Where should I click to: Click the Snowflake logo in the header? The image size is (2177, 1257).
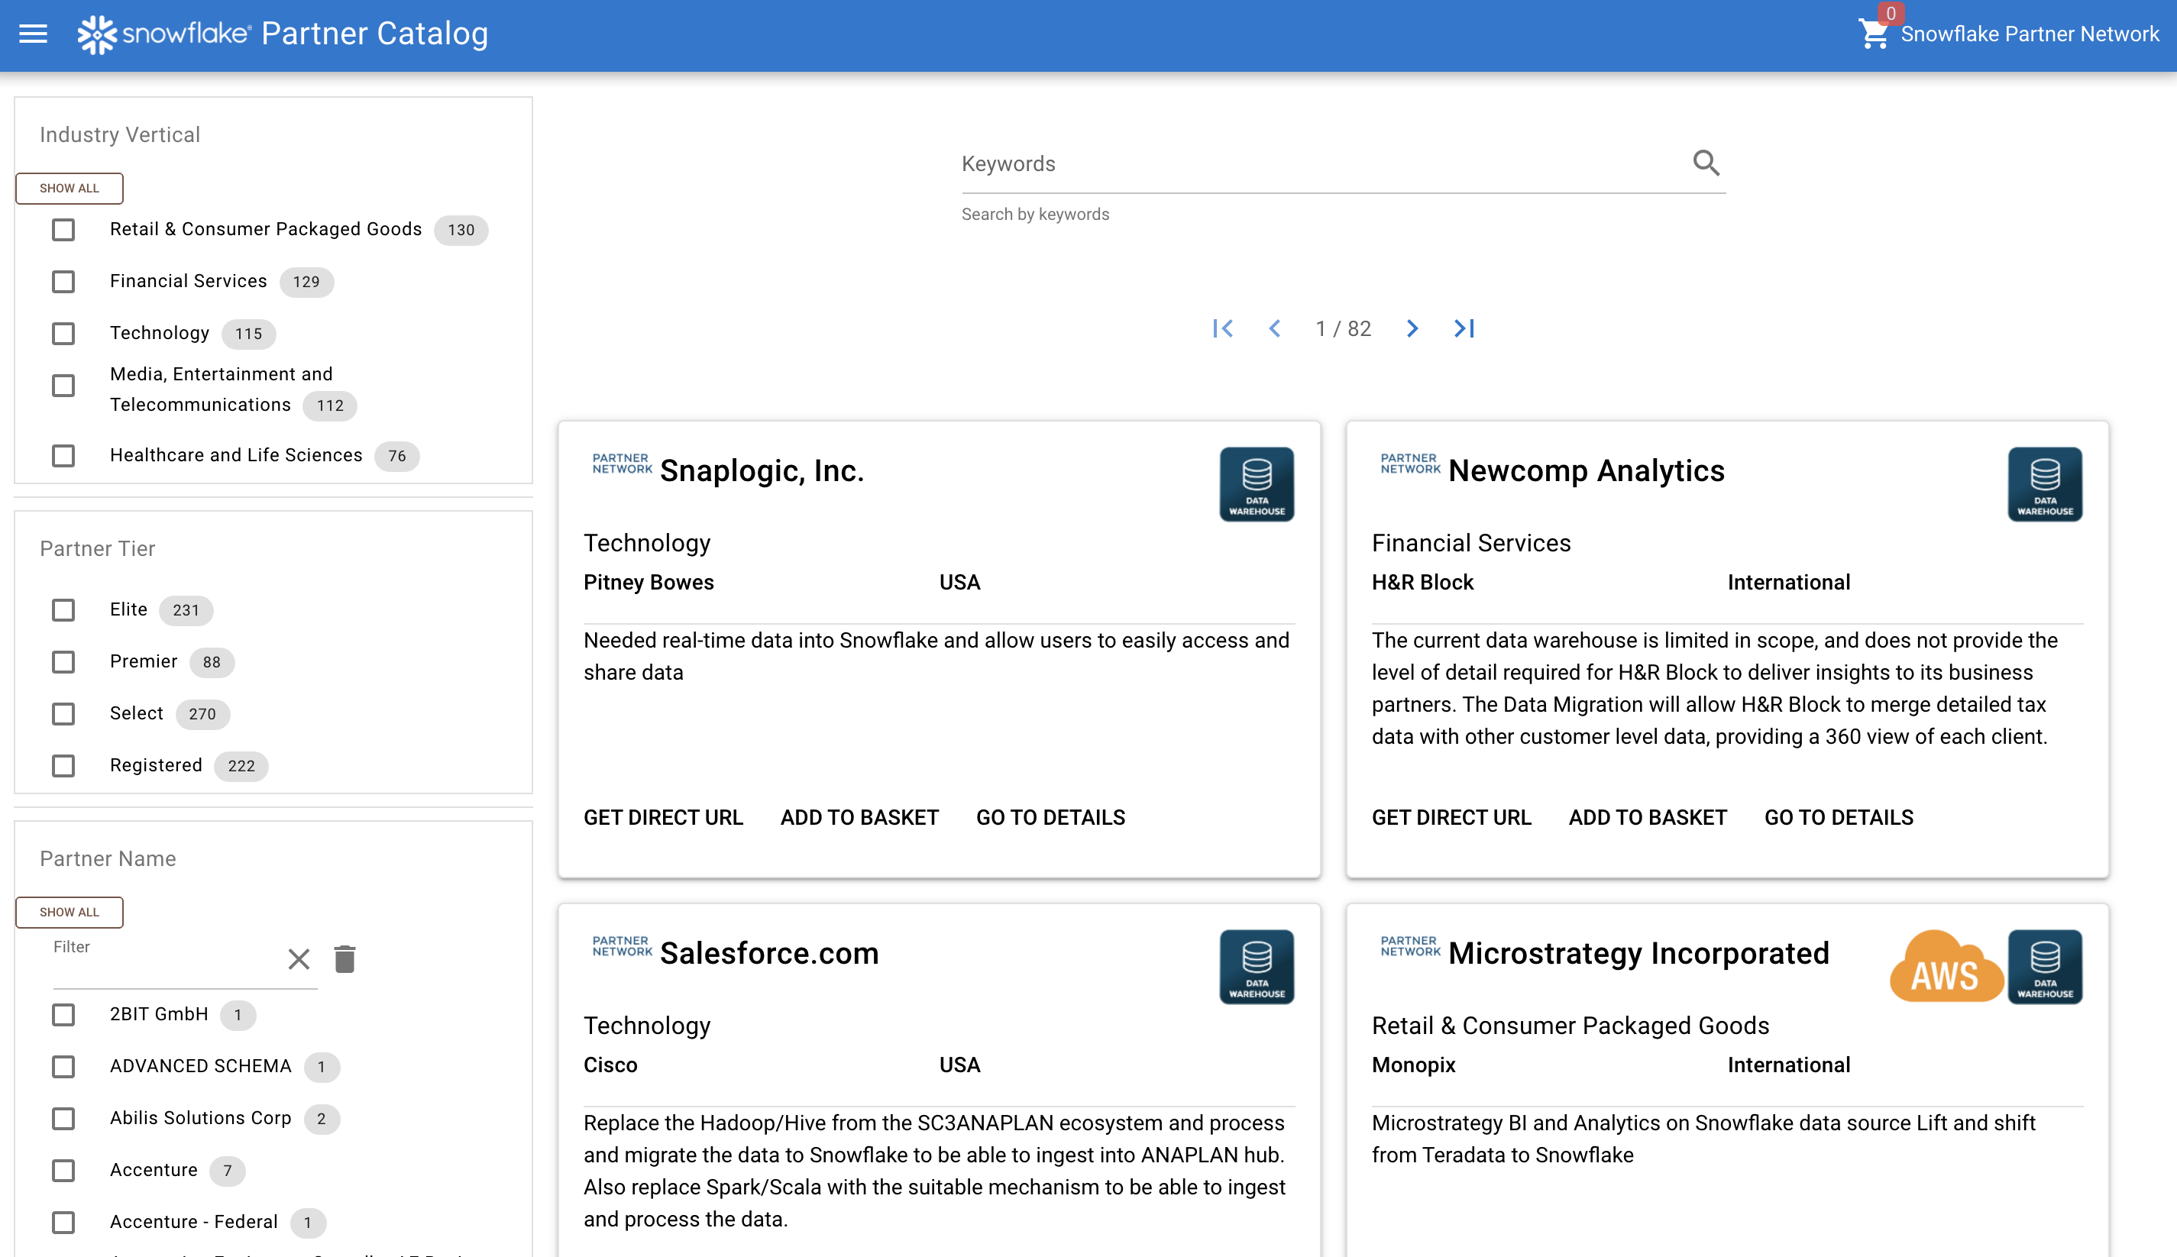[98, 34]
